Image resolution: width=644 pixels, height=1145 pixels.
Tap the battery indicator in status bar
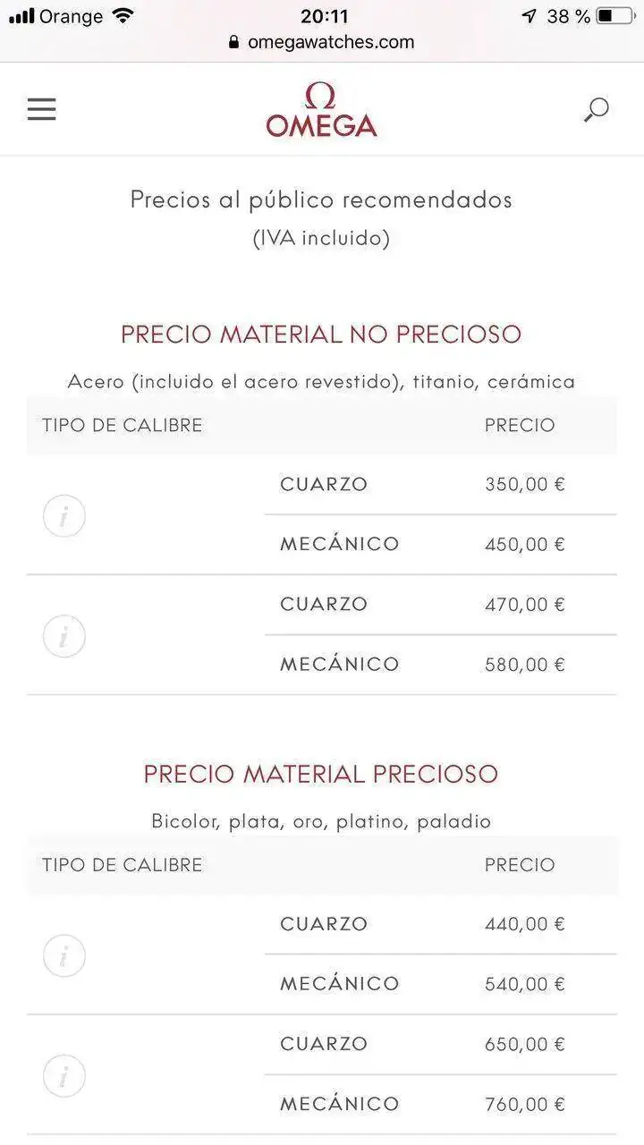[615, 16]
